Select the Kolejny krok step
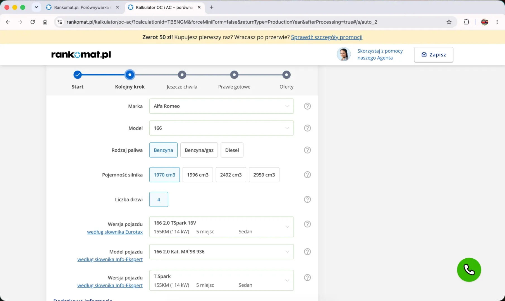Viewport: 505px width, 301px height. pyautogui.click(x=130, y=75)
